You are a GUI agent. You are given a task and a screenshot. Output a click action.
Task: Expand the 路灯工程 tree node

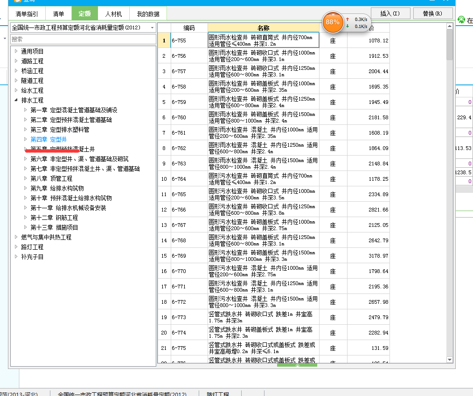point(16,247)
